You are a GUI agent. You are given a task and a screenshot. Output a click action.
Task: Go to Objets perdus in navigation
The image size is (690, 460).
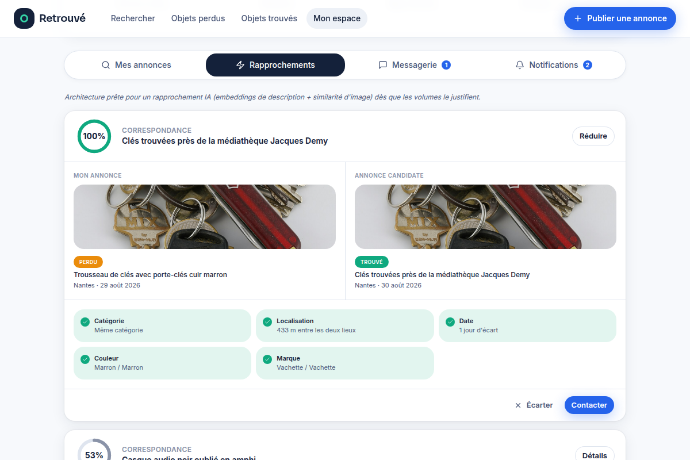198,18
